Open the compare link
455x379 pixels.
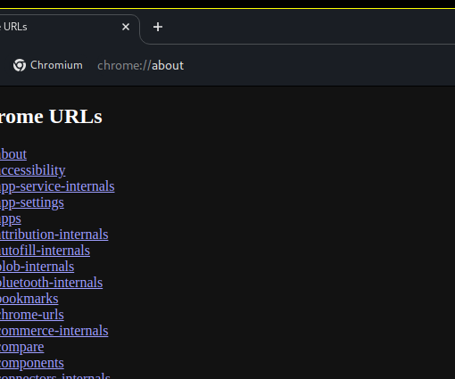pyautogui.click(x=21, y=347)
